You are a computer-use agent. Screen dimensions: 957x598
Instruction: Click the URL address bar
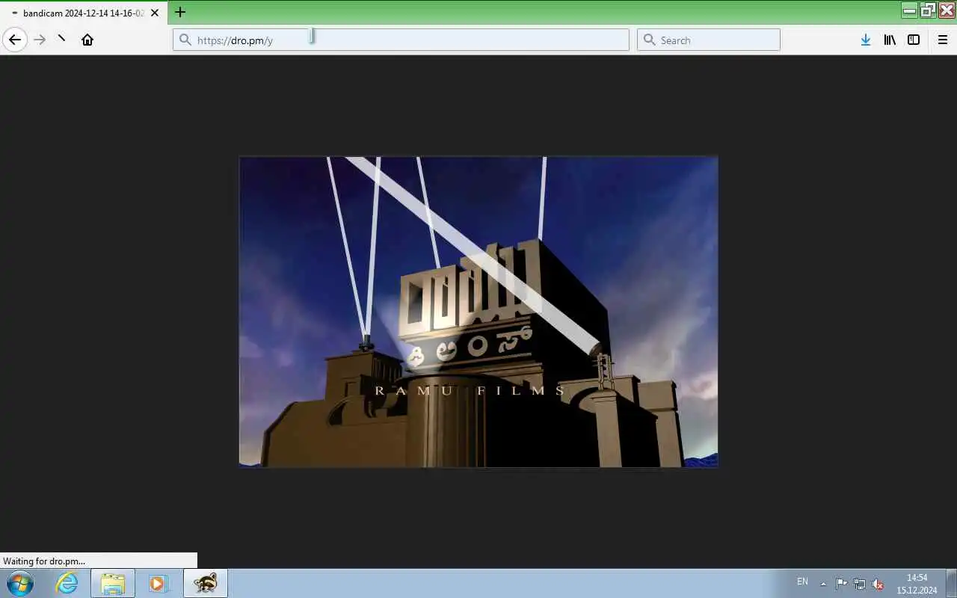click(401, 40)
